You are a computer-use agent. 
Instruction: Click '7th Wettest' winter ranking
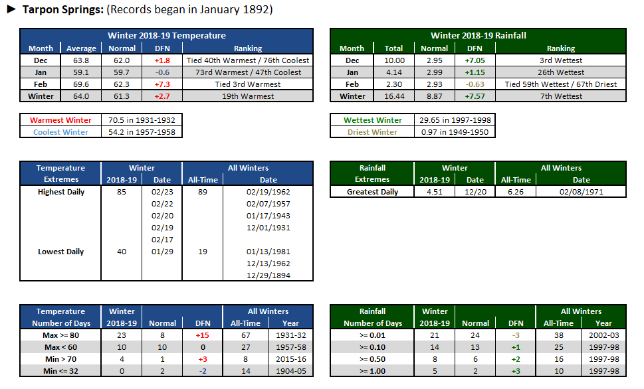point(561,96)
